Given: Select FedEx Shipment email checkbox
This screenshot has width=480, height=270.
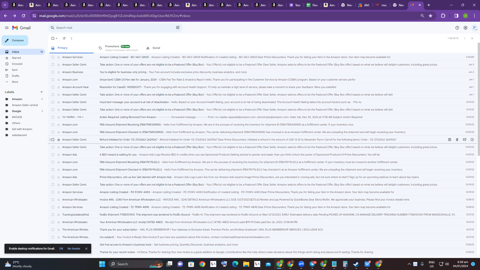Looking at the screenshot, I should pyautogui.click(x=53, y=214).
